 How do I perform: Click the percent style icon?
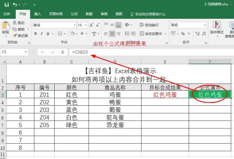pos(183,34)
